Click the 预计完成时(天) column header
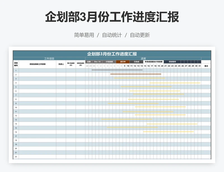 [71, 64]
